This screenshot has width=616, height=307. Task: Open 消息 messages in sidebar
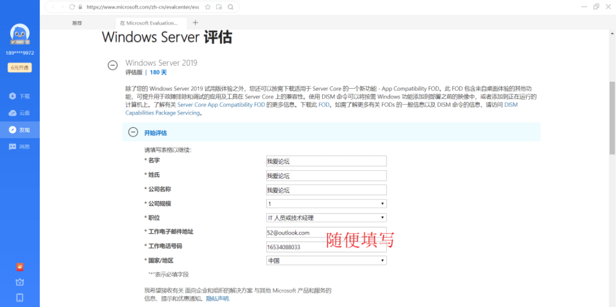20,147
